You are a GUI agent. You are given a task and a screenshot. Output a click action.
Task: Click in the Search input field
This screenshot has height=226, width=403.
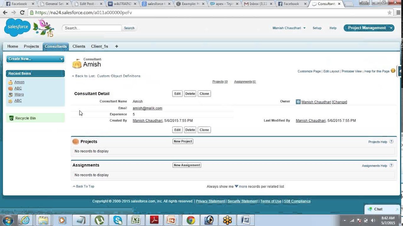pyautogui.click(x=92, y=28)
